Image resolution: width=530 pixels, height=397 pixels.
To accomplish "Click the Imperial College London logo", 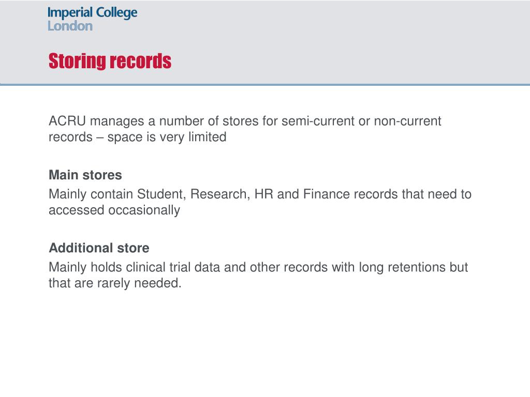I will point(92,19).
